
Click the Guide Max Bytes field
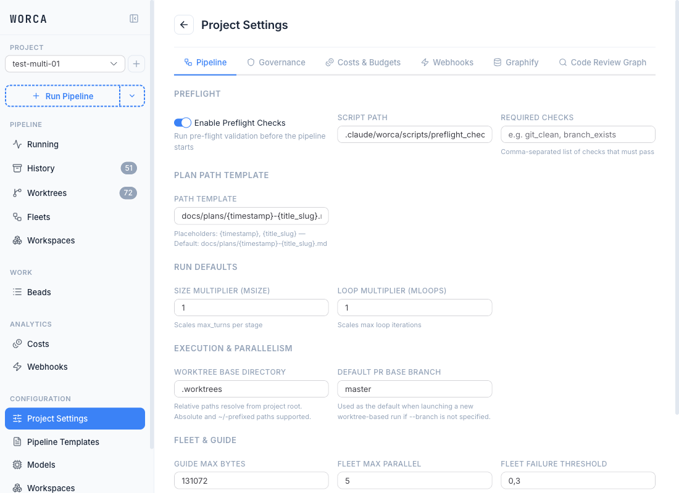tap(251, 481)
